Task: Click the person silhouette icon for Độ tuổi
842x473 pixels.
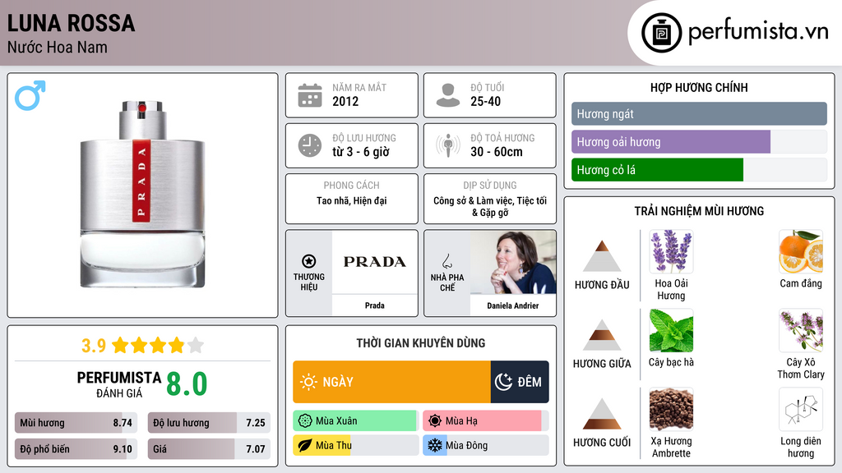Action: coord(448,95)
